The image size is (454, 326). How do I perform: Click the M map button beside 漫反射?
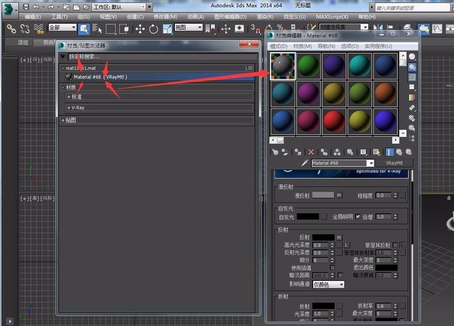pos(339,196)
